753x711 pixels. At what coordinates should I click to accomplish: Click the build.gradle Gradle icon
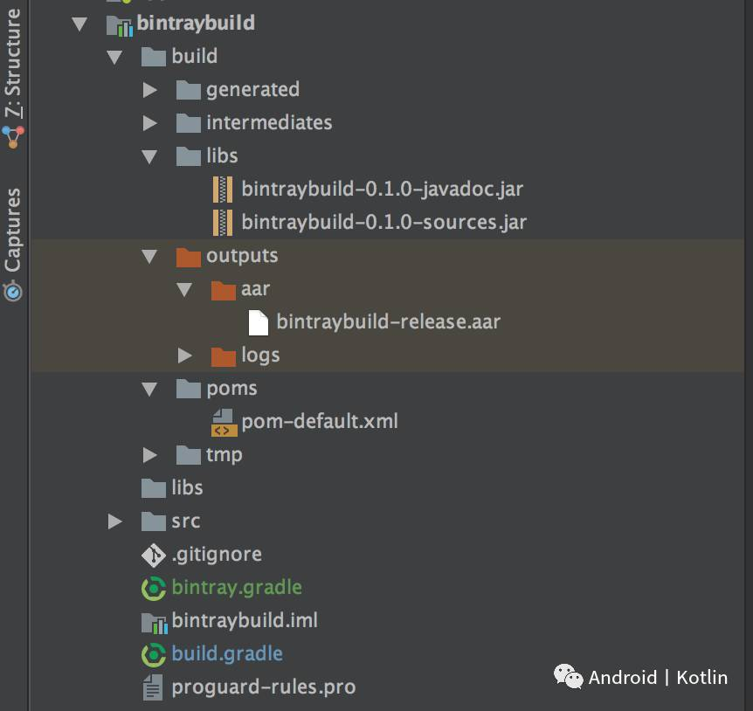point(153,654)
